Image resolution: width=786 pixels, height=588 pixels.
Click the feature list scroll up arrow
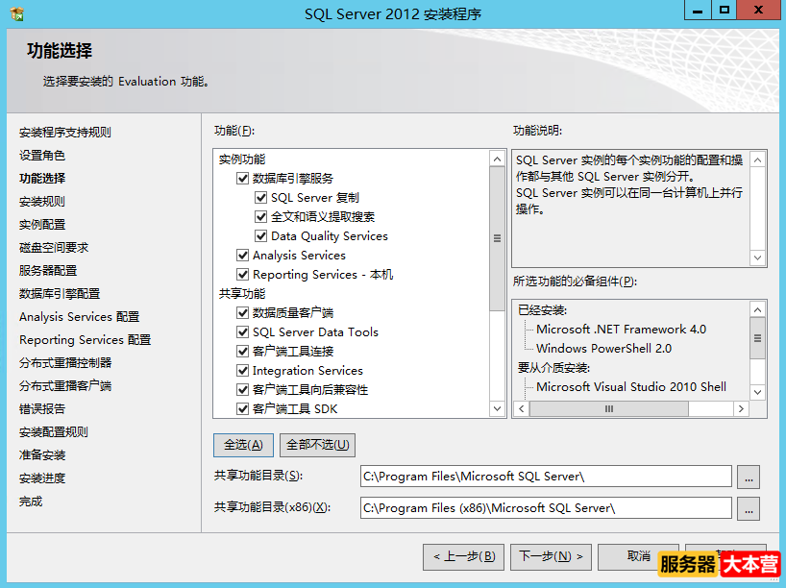497,159
